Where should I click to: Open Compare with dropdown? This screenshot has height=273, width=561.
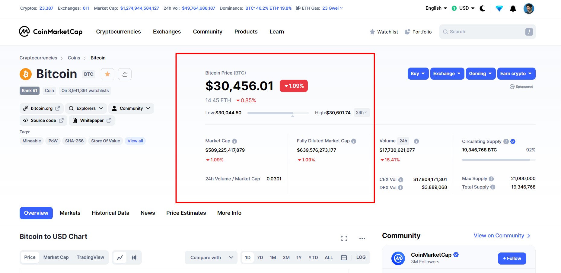click(212, 258)
